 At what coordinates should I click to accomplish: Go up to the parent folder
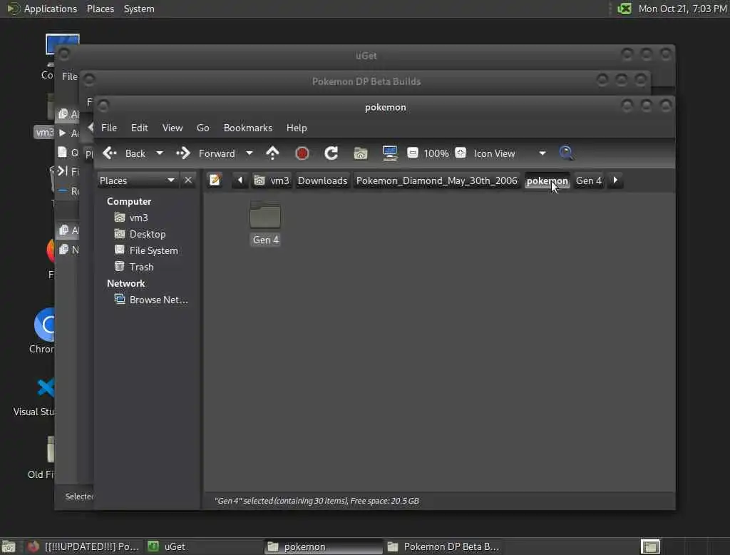(273, 153)
